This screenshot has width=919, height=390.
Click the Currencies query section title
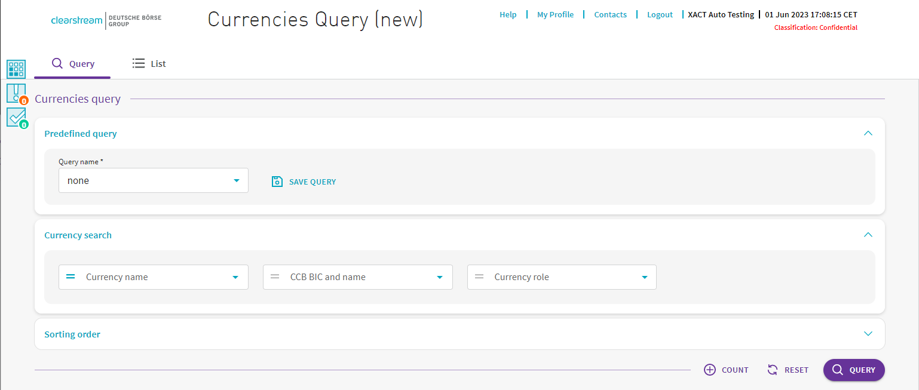tap(78, 99)
